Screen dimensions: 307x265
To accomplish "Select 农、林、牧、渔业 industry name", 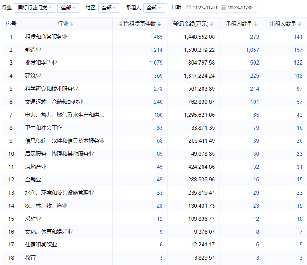I will coord(46,206).
